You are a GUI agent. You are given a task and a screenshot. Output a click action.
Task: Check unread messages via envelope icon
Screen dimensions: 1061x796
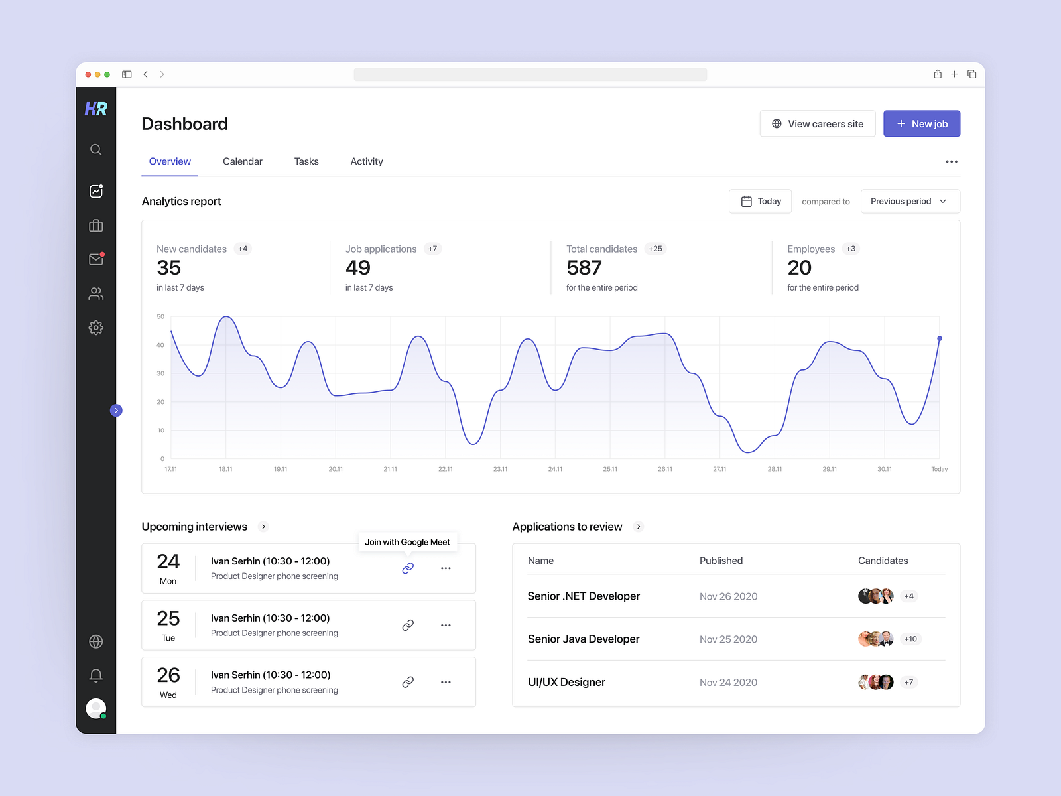coord(96,259)
